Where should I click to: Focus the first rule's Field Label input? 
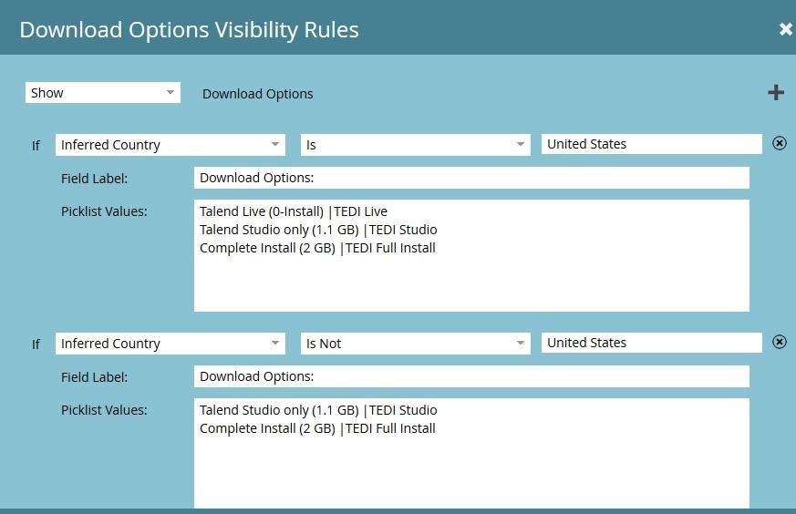click(471, 178)
